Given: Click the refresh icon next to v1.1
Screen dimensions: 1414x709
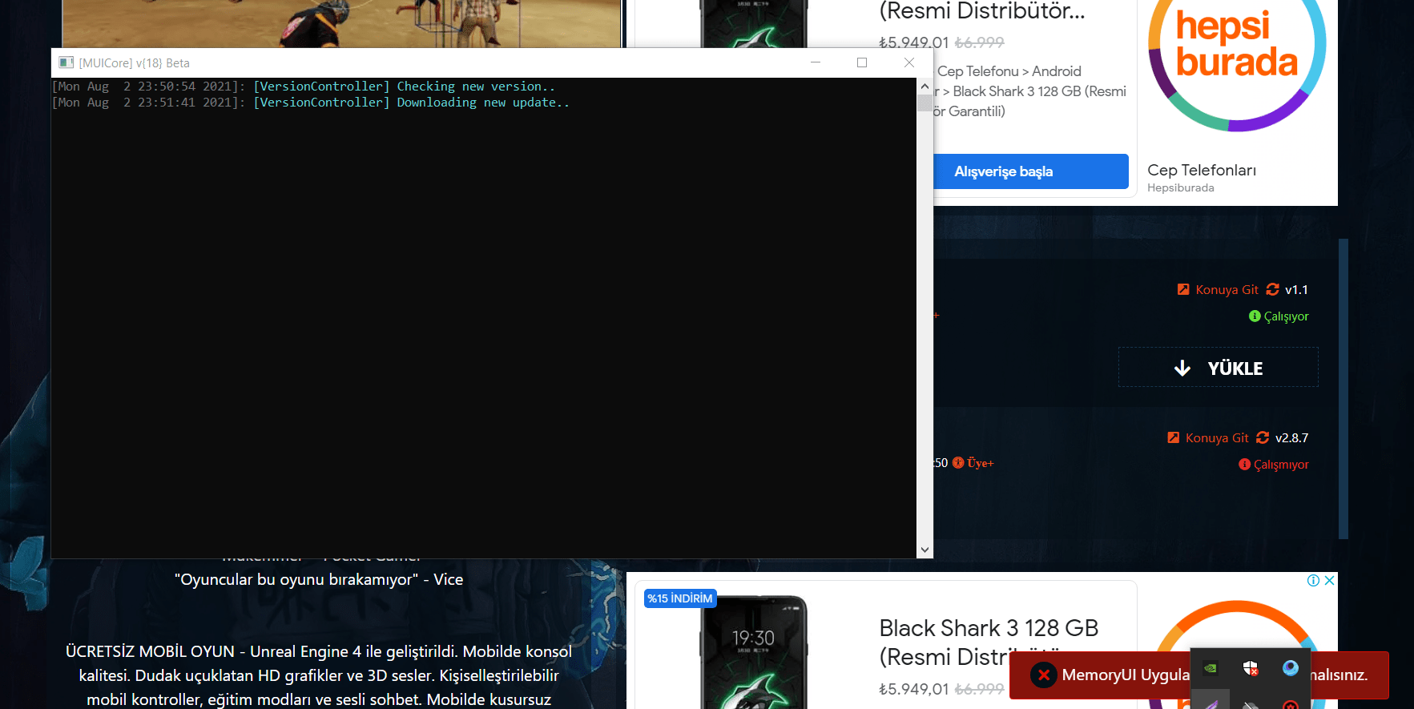Looking at the screenshot, I should click(x=1272, y=289).
